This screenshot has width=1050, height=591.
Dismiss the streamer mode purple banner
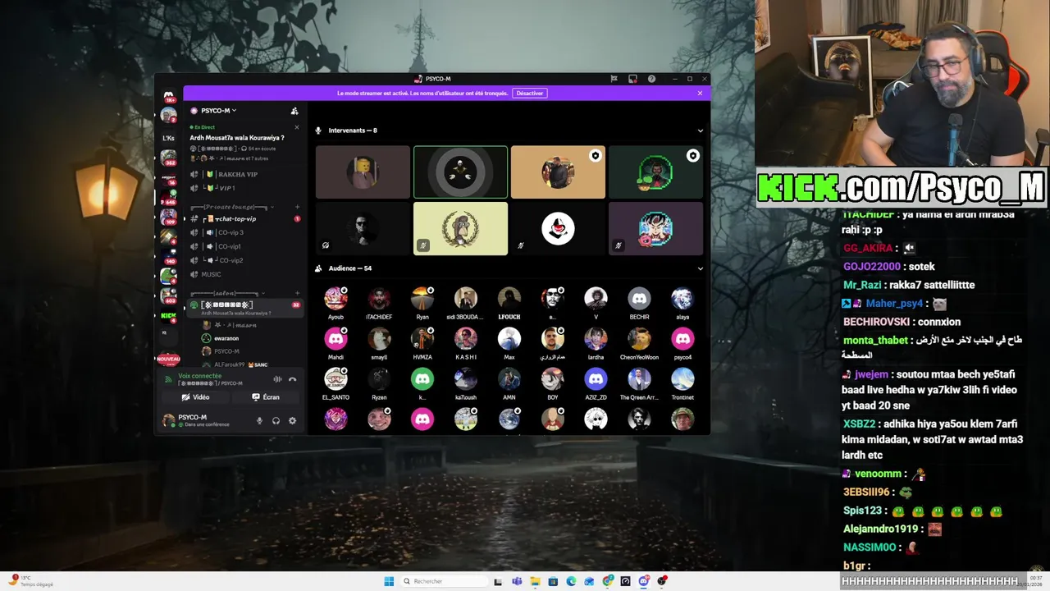tap(700, 93)
